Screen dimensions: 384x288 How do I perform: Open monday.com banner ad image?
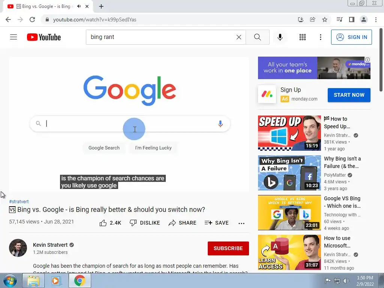pyautogui.click(x=314, y=68)
